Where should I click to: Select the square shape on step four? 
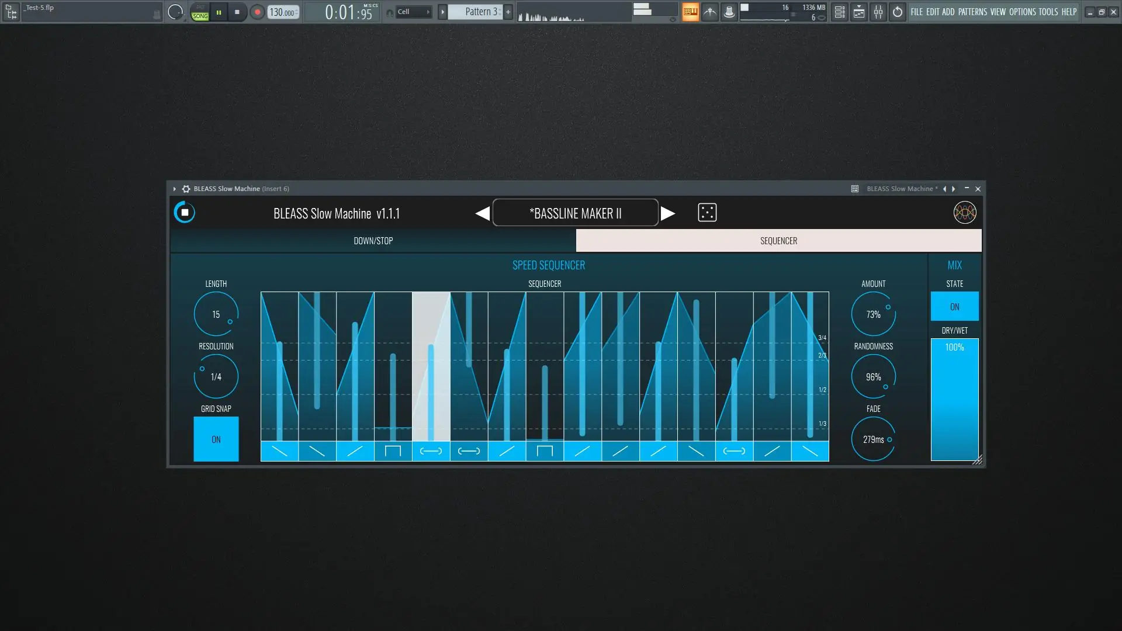point(393,451)
